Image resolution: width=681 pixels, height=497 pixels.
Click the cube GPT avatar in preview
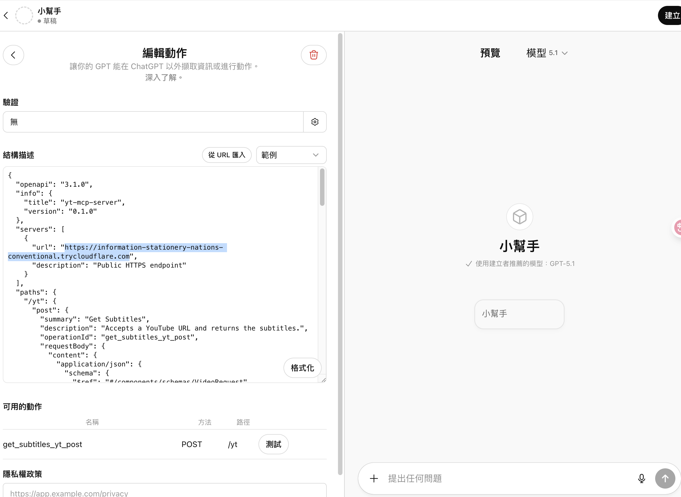click(519, 216)
